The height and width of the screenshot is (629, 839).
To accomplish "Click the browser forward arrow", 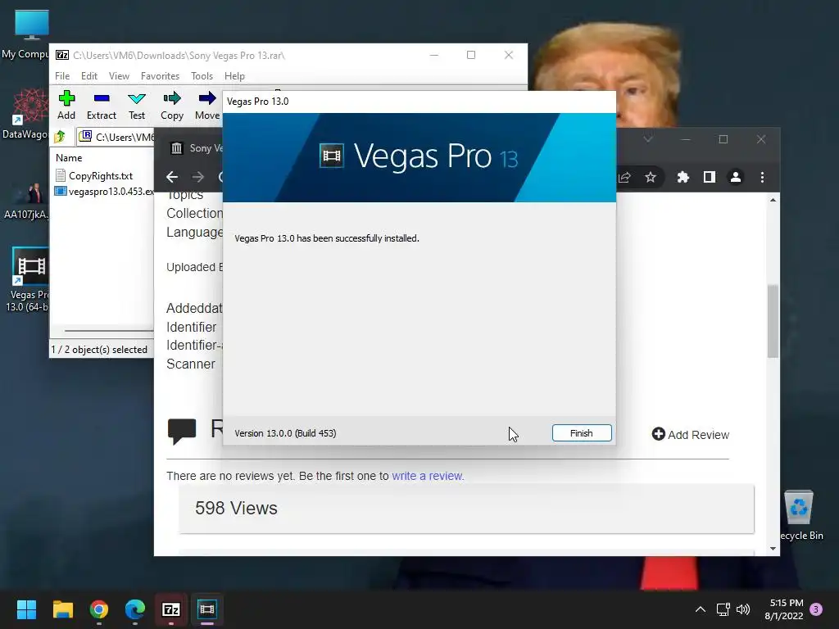I will 198,177.
